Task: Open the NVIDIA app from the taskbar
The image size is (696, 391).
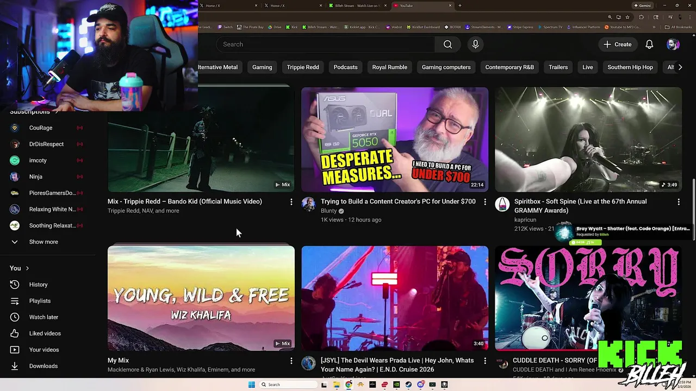Action: 396,384
